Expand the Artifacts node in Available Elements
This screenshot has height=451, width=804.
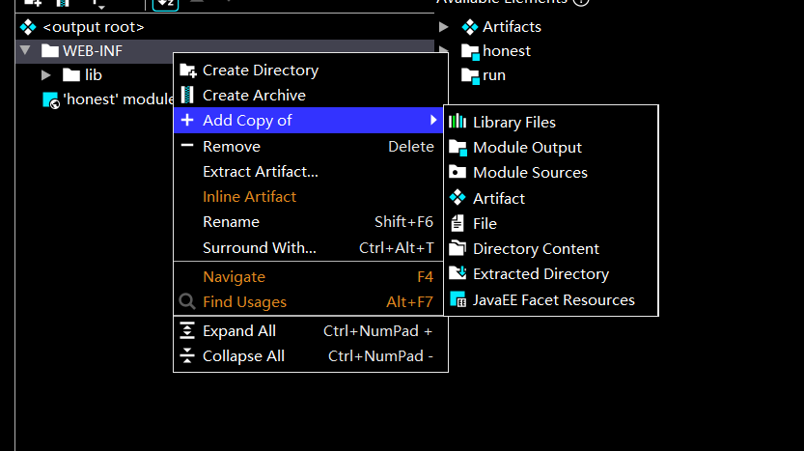(x=444, y=27)
